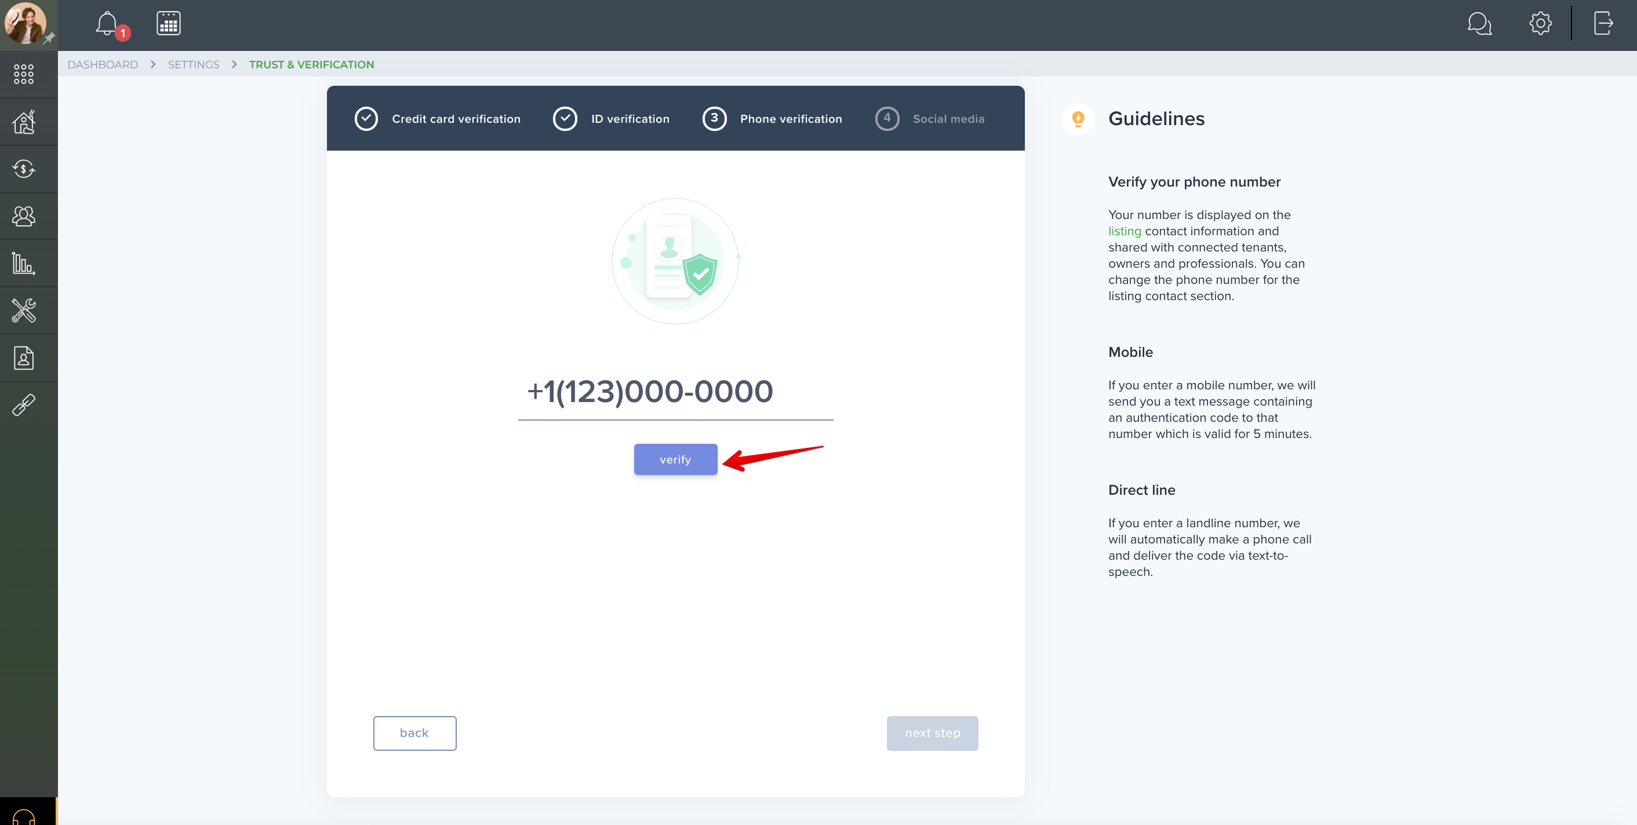
Task: Click the checkmark circle beside Credit card verification
Action: (x=366, y=119)
